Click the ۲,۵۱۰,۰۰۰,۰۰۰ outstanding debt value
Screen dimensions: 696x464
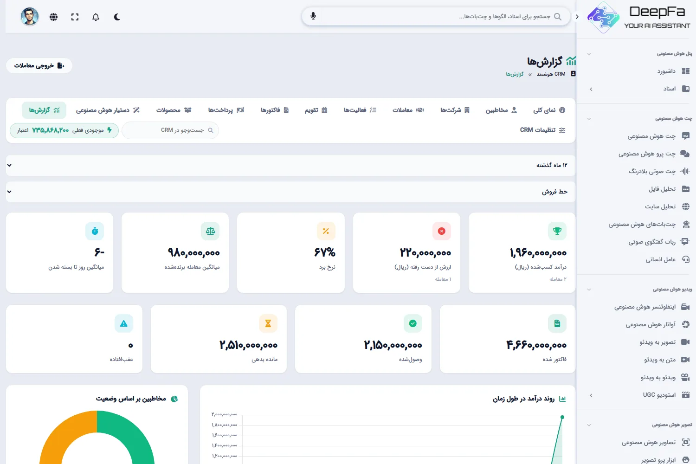(x=249, y=345)
